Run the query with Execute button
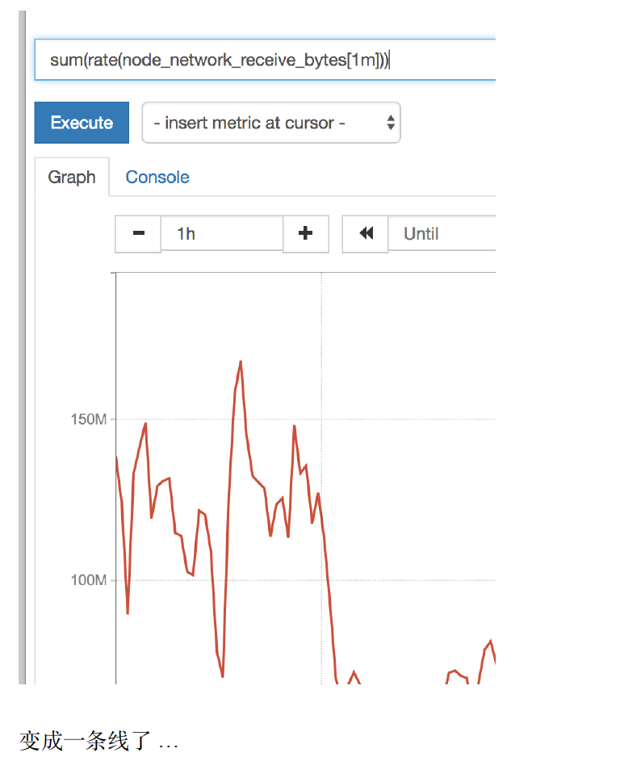 click(x=82, y=123)
